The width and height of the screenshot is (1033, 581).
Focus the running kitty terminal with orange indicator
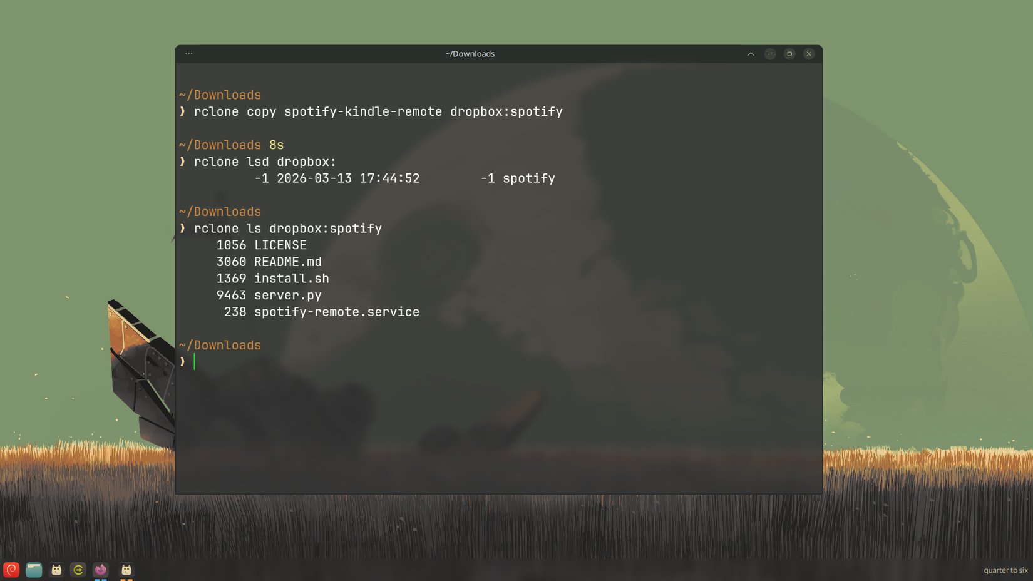[x=126, y=570]
